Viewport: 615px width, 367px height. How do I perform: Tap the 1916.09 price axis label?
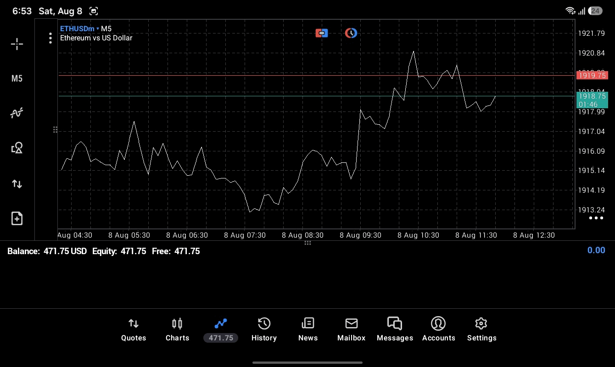click(591, 151)
